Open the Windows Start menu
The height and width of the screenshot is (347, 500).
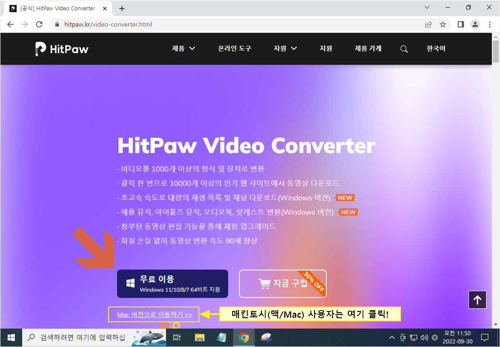click(x=11, y=338)
